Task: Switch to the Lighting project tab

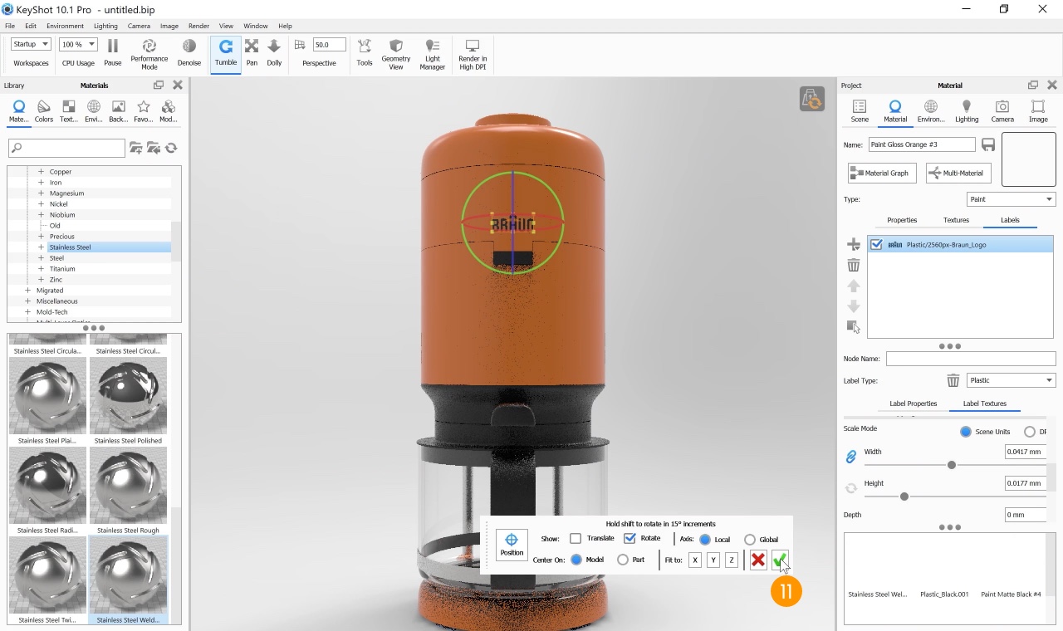Action: pos(967,111)
